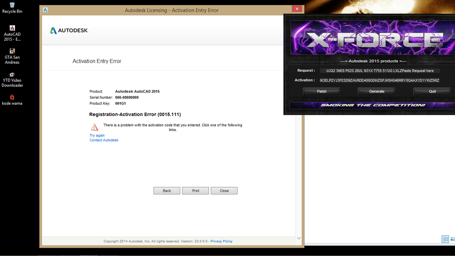Viewport: 455px width, 256px height.
Task: Click the X-FORCE banner image
Action: coord(373,38)
